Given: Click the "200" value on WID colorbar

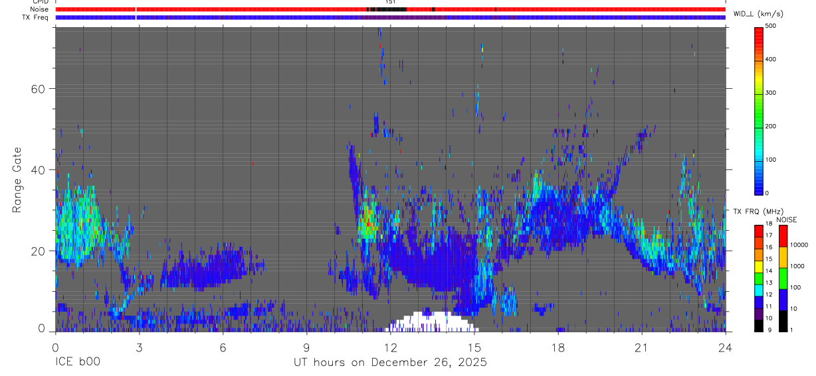Looking at the screenshot, I should pos(771,126).
